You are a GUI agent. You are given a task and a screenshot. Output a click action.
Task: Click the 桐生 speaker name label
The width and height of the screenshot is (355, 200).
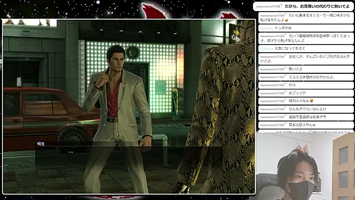41,144
